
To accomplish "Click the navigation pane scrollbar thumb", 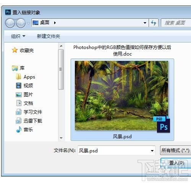I will [61, 70].
